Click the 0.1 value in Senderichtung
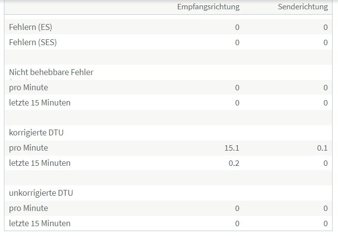This screenshot has height=236, width=338. pyautogui.click(x=322, y=148)
